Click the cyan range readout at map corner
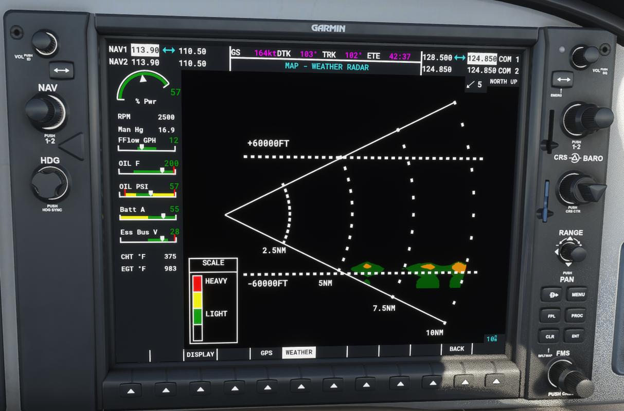This screenshot has height=411, width=624. tap(492, 339)
